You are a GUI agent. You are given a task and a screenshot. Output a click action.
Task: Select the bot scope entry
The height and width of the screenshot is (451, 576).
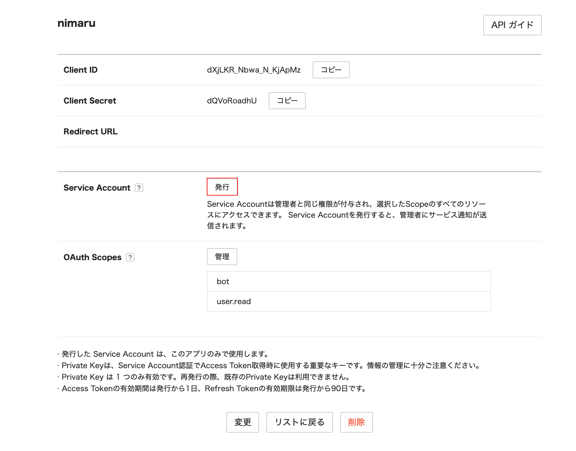[348, 281]
